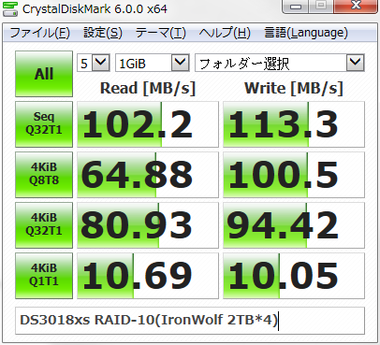Click the CrystalDiskMark title bar app icon
The width and height of the screenshot is (380, 345).
[x=10, y=8]
